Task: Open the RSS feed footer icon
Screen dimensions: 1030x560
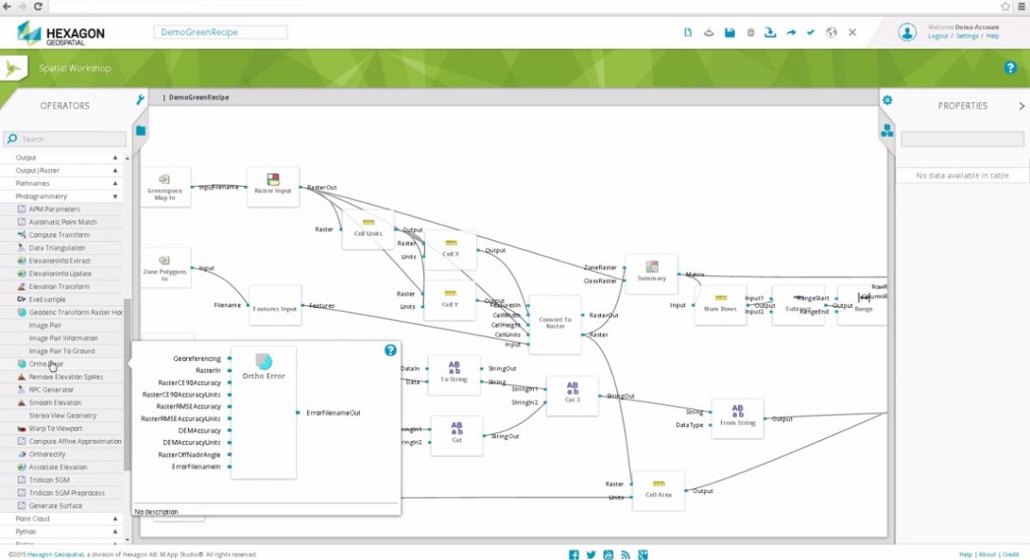Action: 626,555
